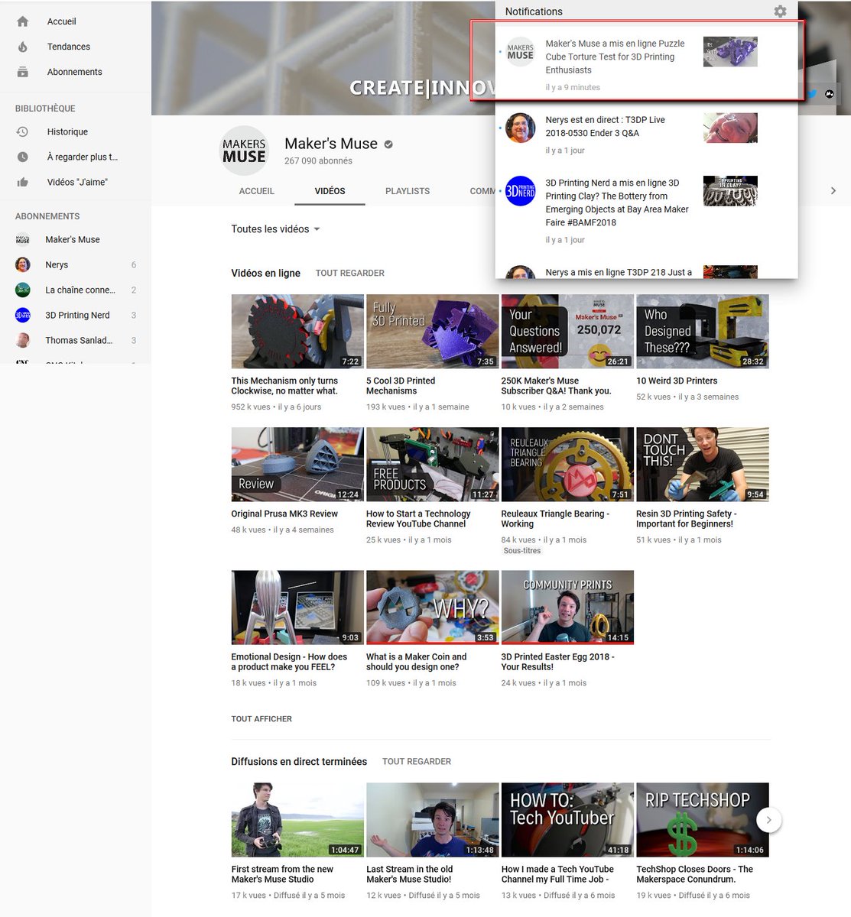Open Reuleaux Triangle Bearing video thumbnail
The height and width of the screenshot is (917, 851).
(x=567, y=465)
